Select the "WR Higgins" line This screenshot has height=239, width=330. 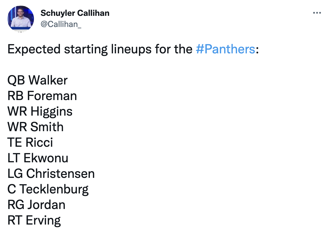(x=40, y=111)
